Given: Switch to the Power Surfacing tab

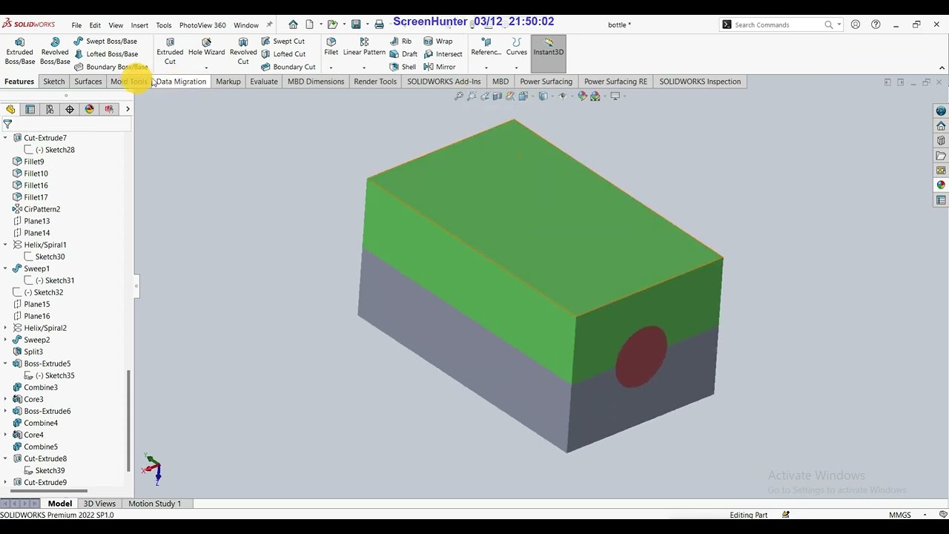Looking at the screenshot, I should pyautogui.click(x=546, y=82).
